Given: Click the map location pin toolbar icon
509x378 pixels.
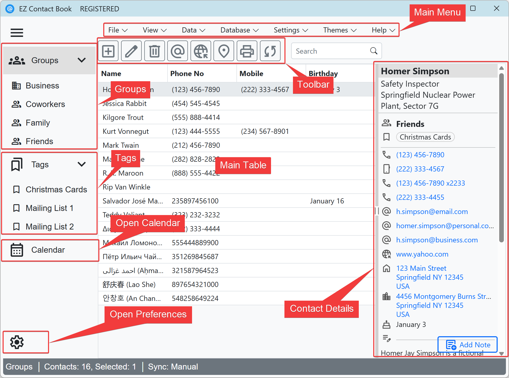Looking at the screenshot, I should pos(224,51).
